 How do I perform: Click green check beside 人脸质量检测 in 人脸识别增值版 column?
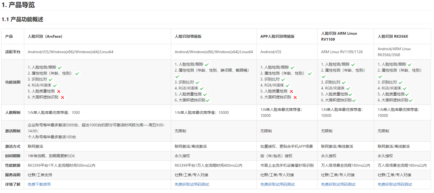pyautogui.click(x=205, y=94)
